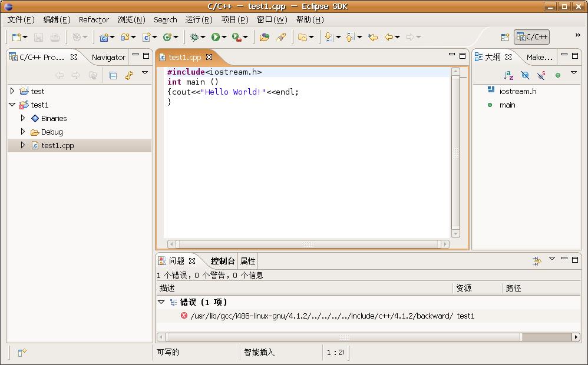Click C/C++ perspective button
This screenshot has height=365, width=588.
[532, 37]
